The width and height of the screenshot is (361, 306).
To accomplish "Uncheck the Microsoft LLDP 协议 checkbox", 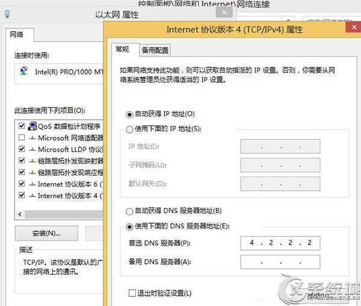I will [x=22, y=149].
